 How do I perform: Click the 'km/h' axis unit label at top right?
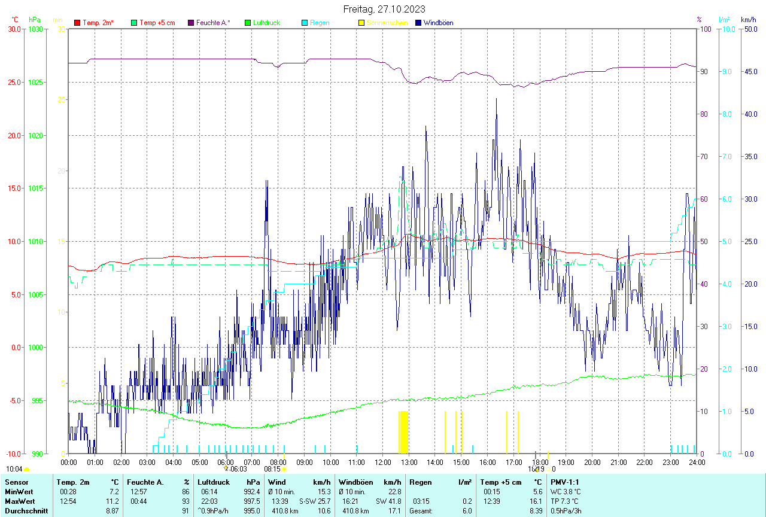pyautogui.click(x=748, y=20)
